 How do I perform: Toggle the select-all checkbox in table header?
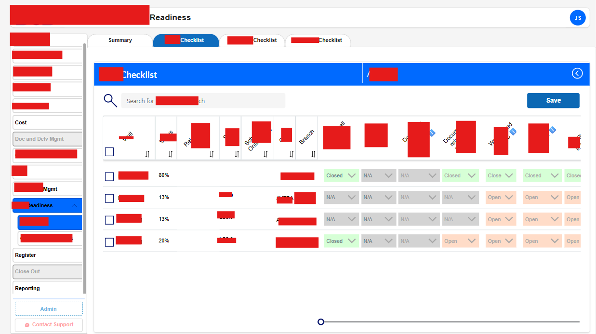pyautogui.click(x=109, y=152)
